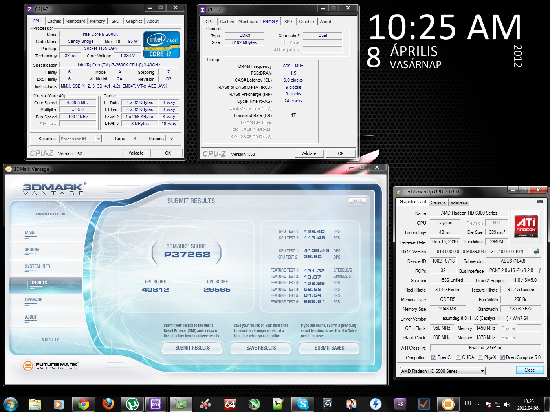Click the Futuremark Corporation logo
The height and width of the screenshot is (412, 550).
click(x=51, y=366)
